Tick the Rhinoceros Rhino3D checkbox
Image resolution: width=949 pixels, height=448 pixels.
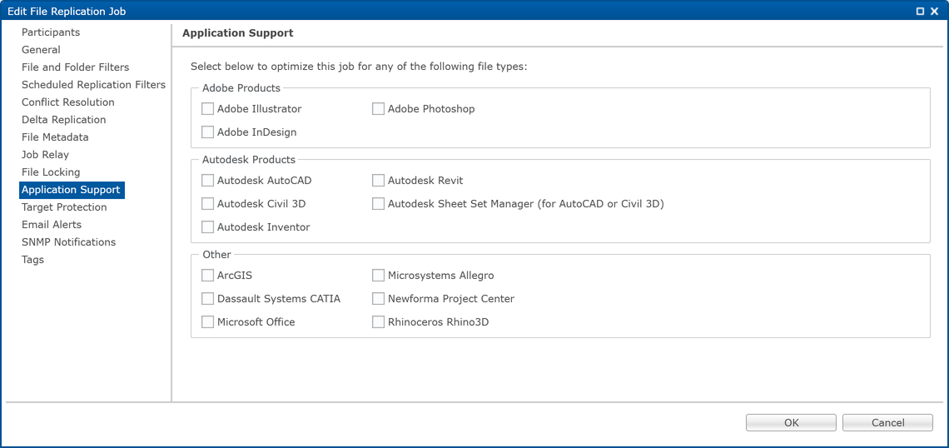point(378,322)
